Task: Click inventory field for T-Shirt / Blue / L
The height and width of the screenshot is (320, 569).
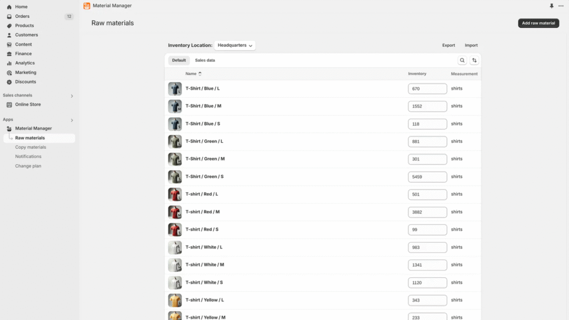Action: pyautogui.click(x=427, y=89)
